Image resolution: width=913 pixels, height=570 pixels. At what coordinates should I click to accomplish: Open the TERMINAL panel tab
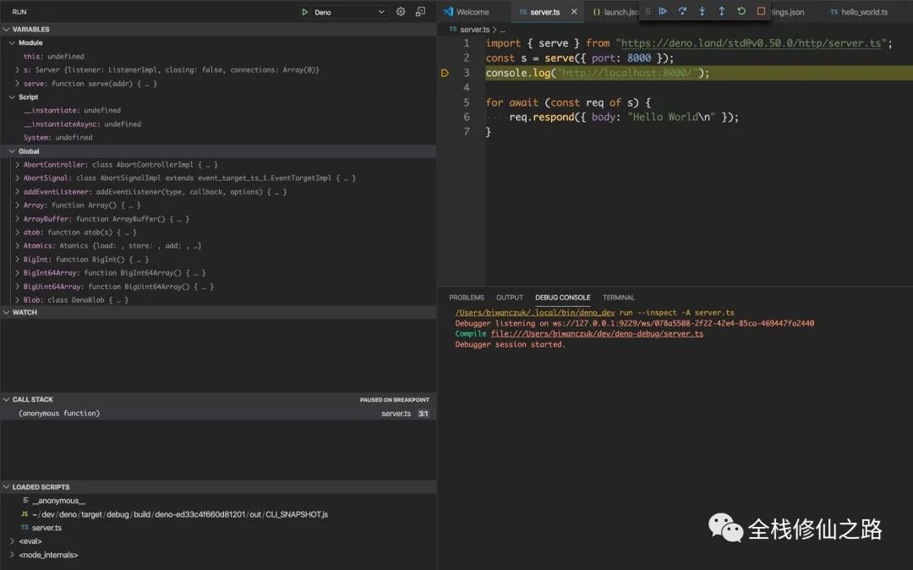coord(618,298)
